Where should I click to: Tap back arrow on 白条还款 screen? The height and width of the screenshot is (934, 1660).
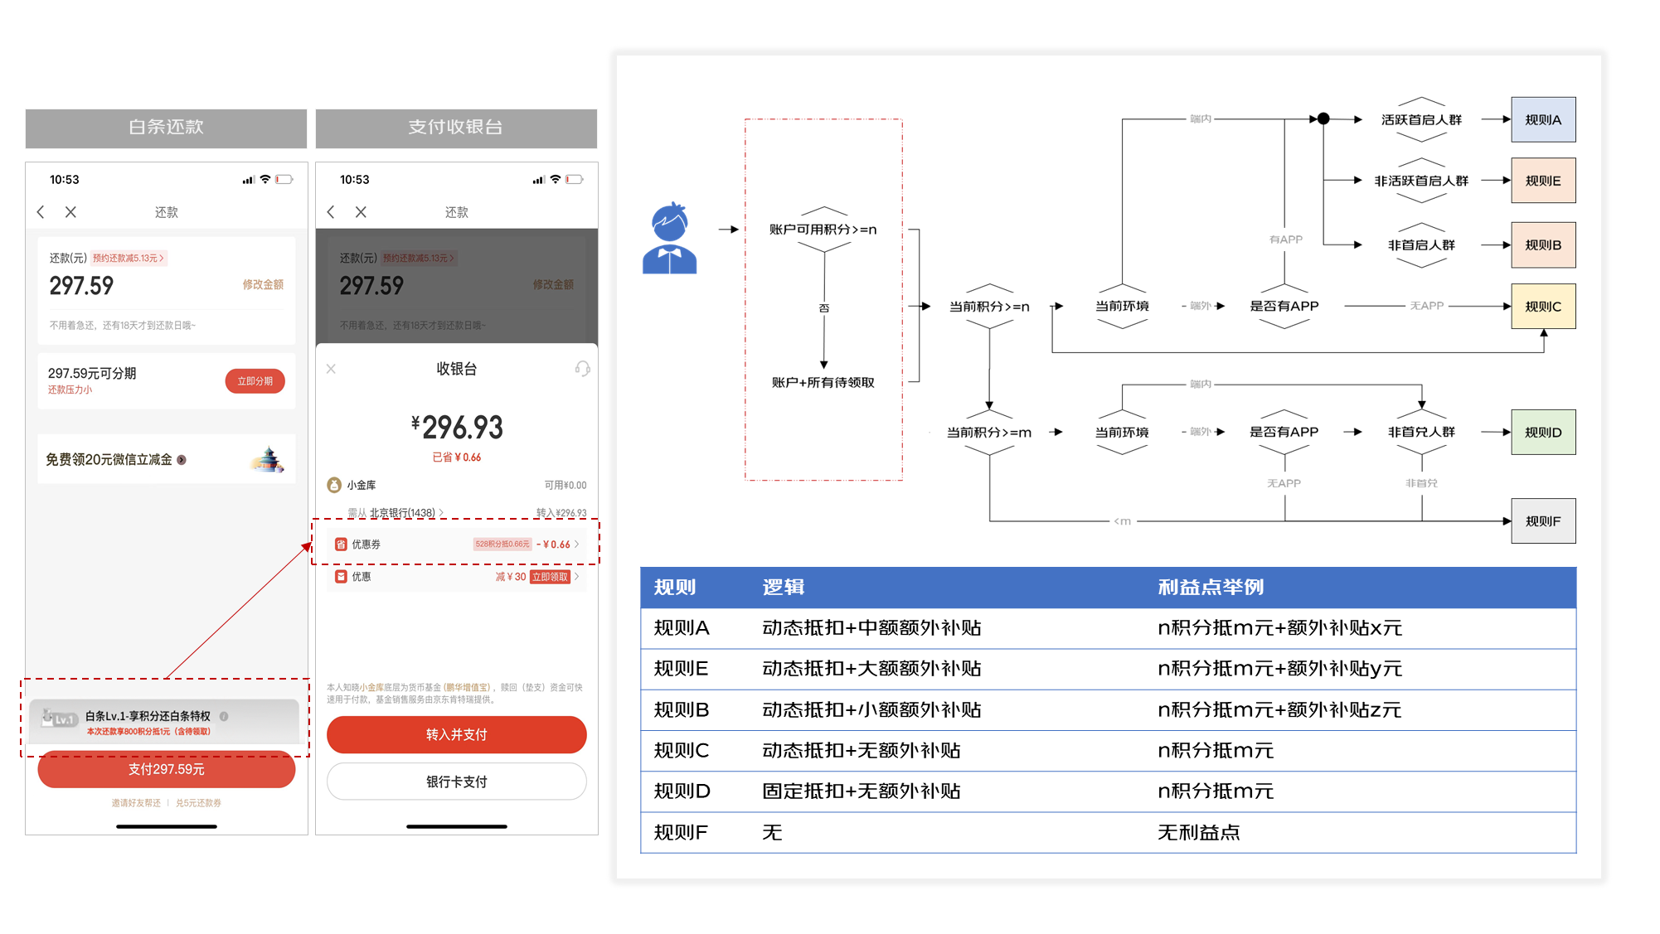(x=41, y=212)
